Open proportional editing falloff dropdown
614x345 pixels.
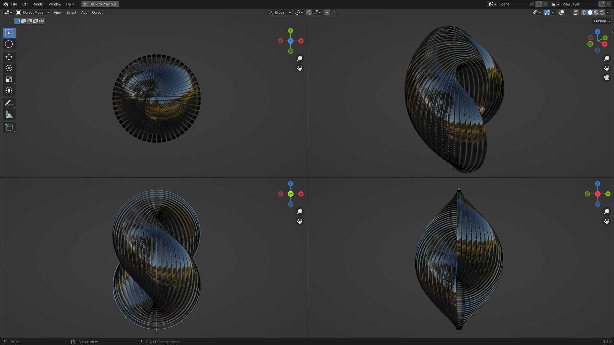click(335, 12)
